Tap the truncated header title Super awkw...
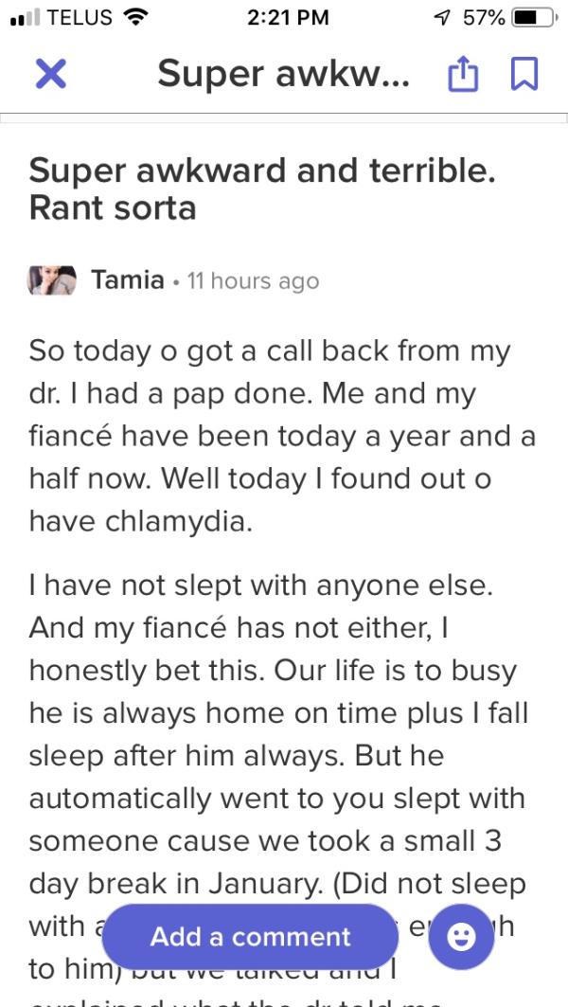 (x=283, y=74)
